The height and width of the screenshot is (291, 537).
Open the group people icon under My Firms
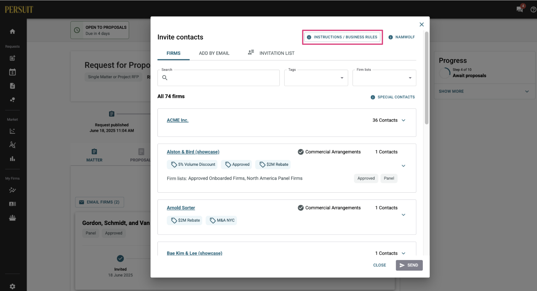click(x=12, y=218)
